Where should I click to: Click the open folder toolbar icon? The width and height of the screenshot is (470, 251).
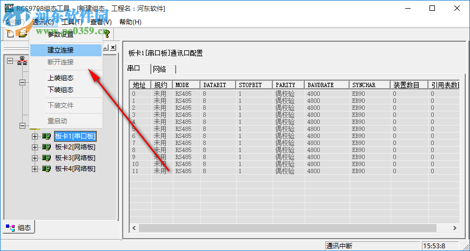point(23,34)
